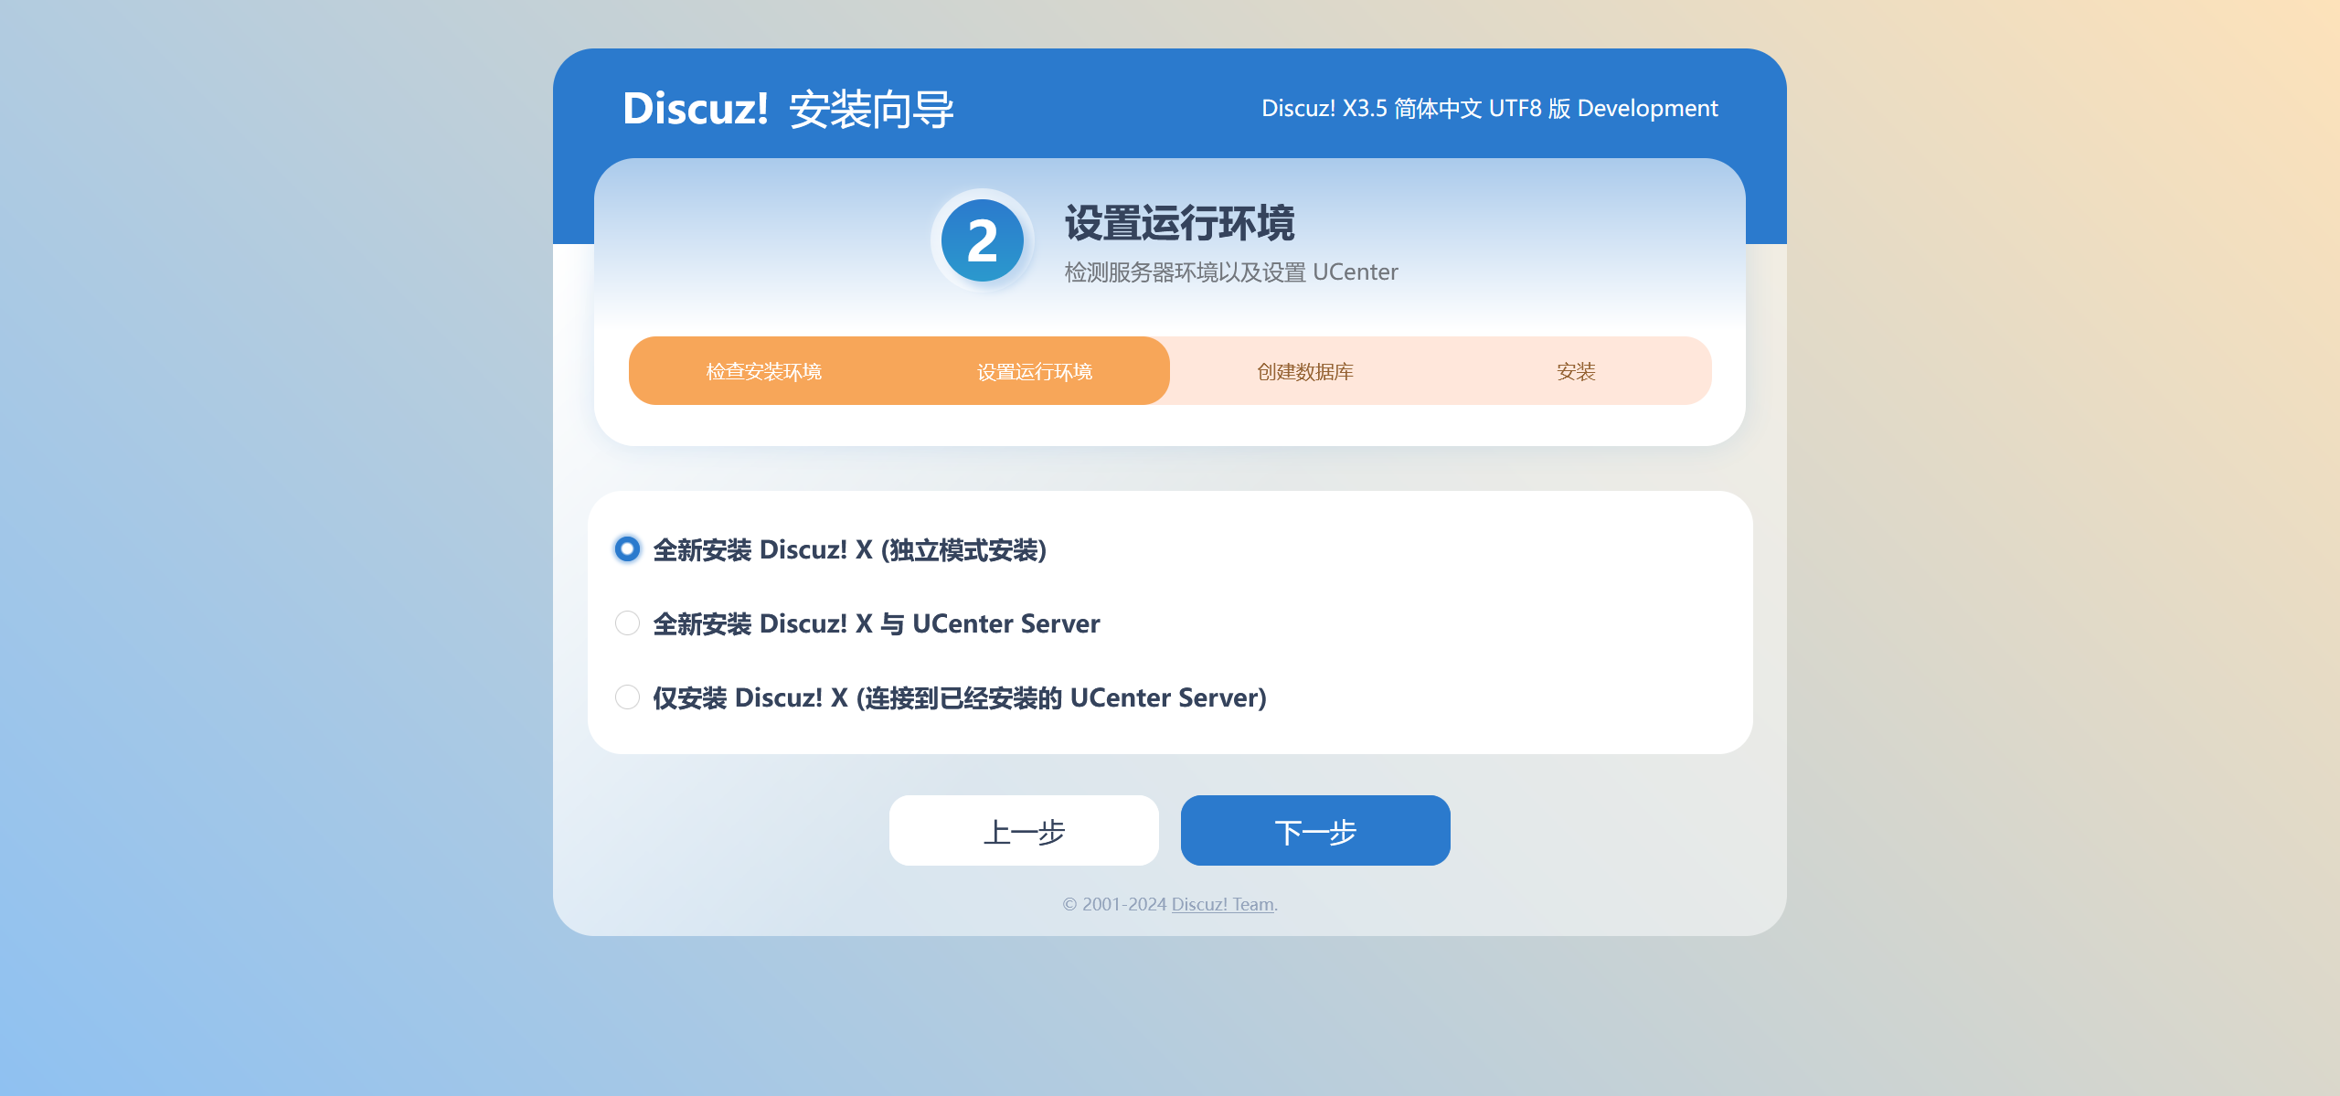Click the 检查安装环境 progress step
This screenshot has width=2340, height=1096.
pos(763,372)
